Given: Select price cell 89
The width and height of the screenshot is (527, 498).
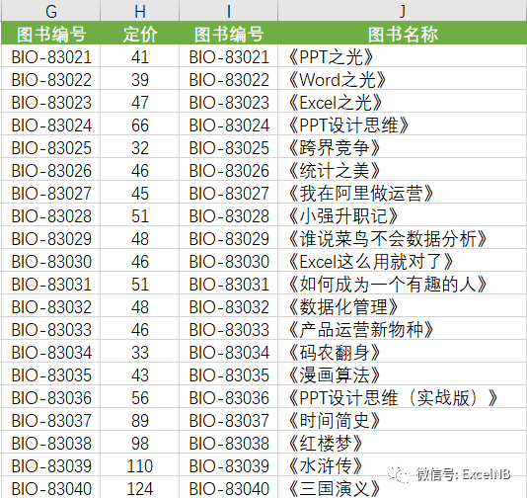Looking at the screenshot, I should click(140, 420).
